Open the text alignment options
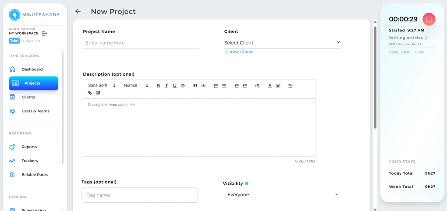Image resolution: width=447 pixels, height=211 pixels. pos(291,86)
